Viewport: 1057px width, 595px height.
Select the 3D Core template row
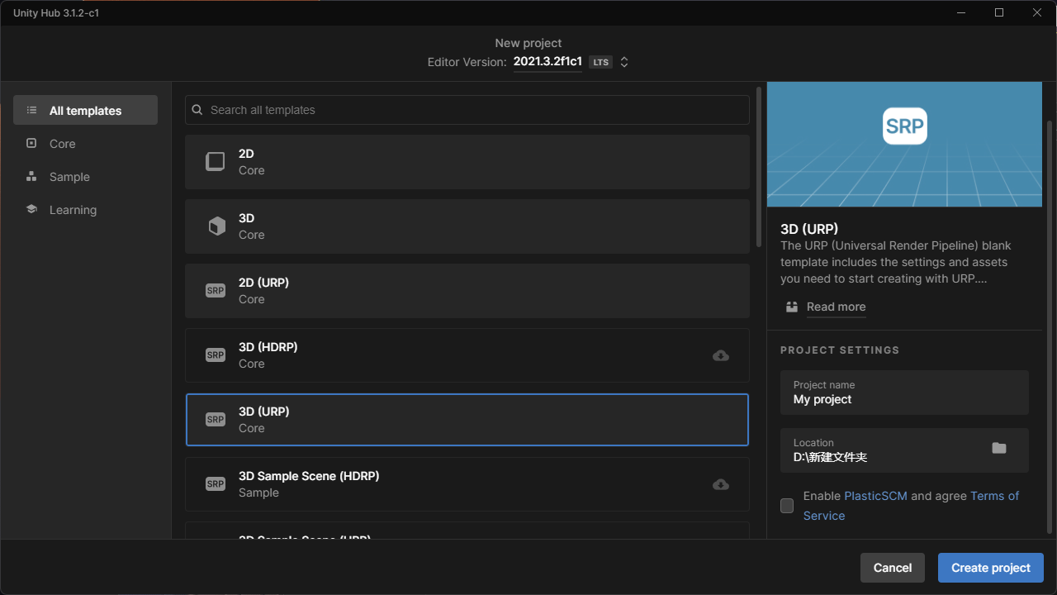tap(467, 226)
